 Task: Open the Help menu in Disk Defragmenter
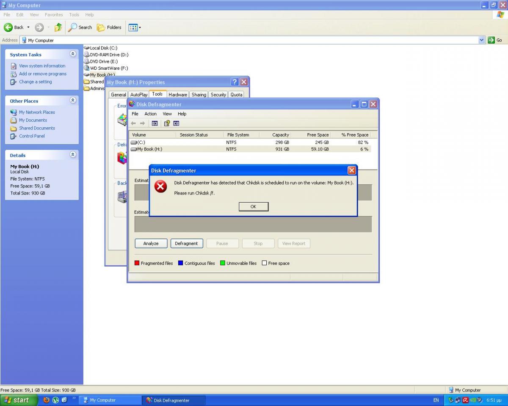[182, 114]
